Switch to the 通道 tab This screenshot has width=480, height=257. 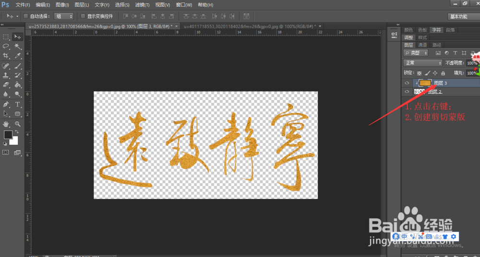coord(423,45)
